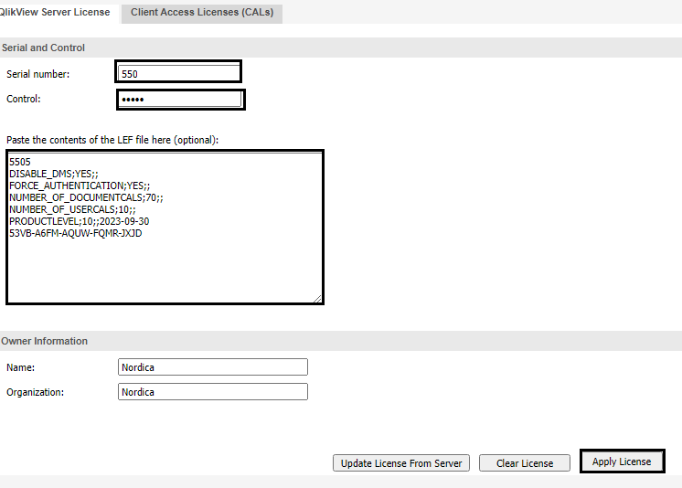Click the NUMBER_OF_USERCALS;10;; line
Viewport: 682px width, 488px height.
72,209
